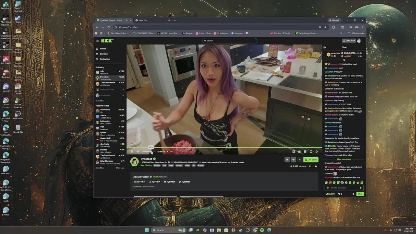
Task: Toggle stream notification bell
Action: (287, 160)
